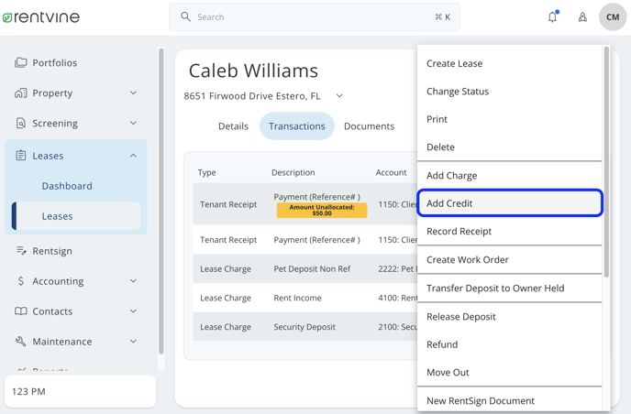
Task: Expand the Maintenance section chevron
Action: point(133,342)
